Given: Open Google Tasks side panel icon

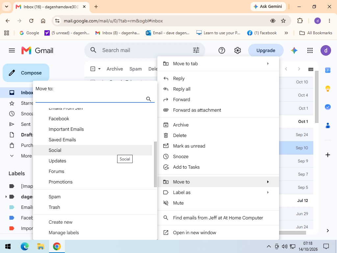Looking at the screenshot, I should click(x=328, y=107).
